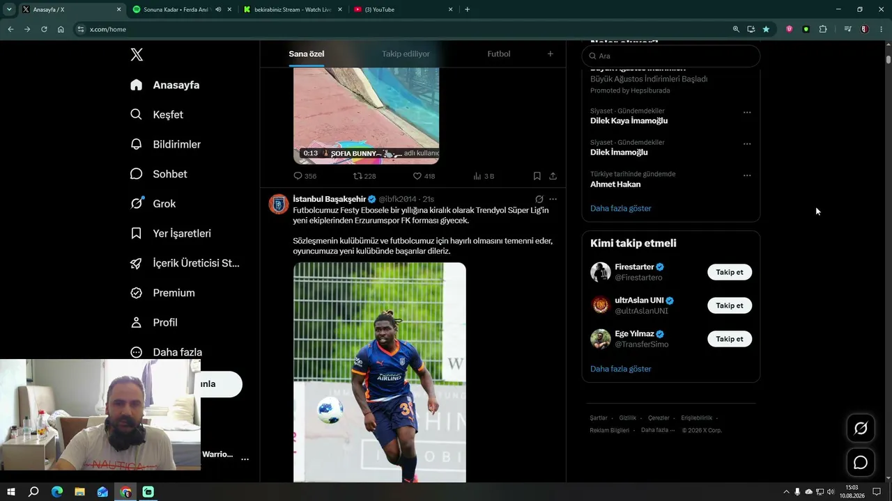Click Daha fazla göster under Kimi takip etmeli
Viewport: 892px width, 501px height.
[621, 369]
